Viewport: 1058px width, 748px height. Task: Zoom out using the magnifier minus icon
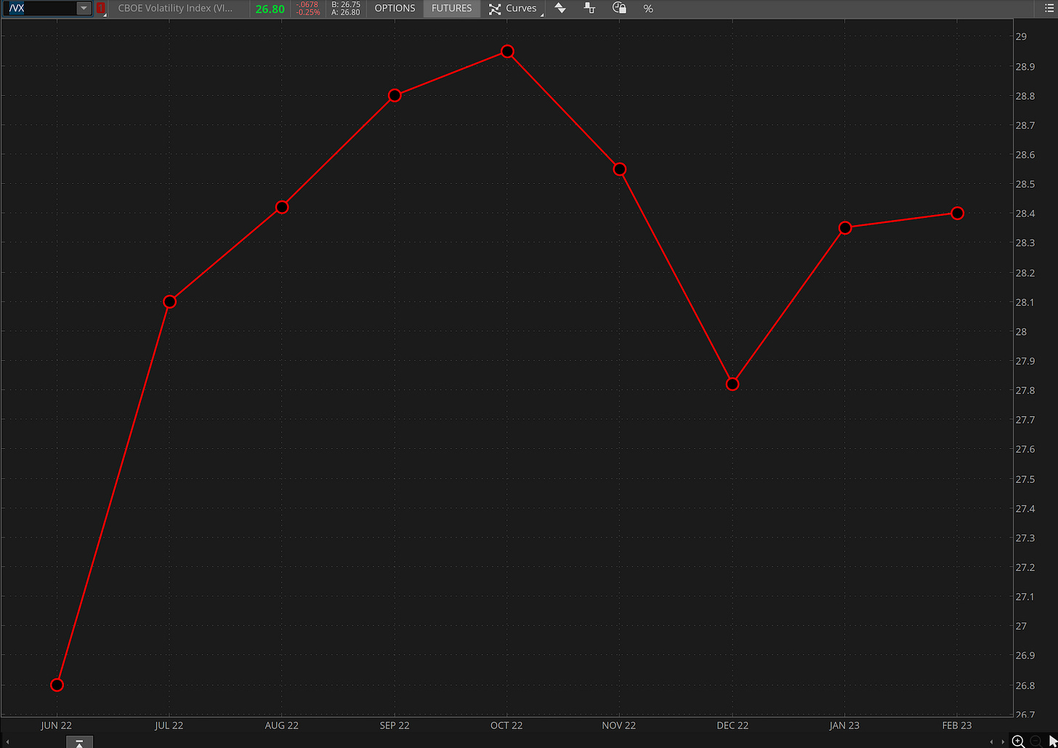tap(1036, 741)
